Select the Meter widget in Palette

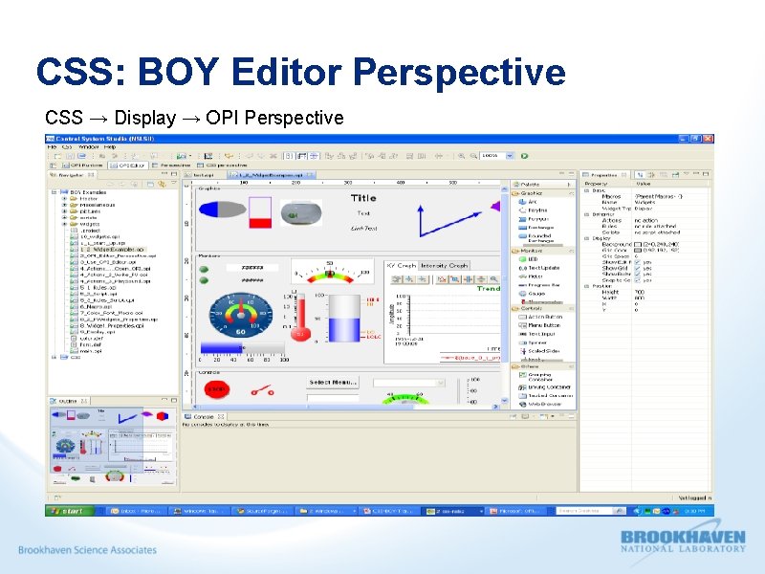tap(531, 276)
